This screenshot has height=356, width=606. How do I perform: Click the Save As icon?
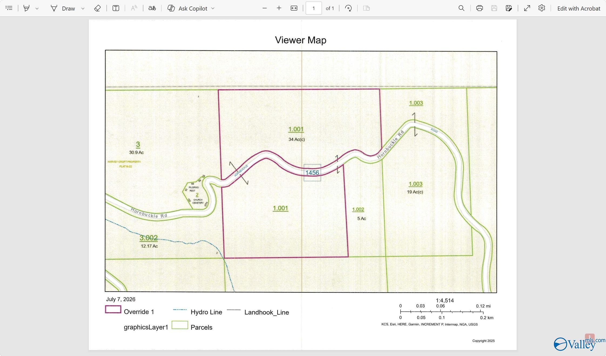point(509,8)
